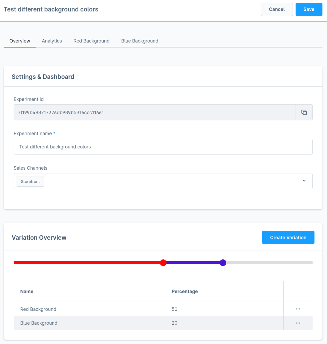Viewport: 327px width, 344px height.
Task: Click the percentage value 20
Action: [175, 323]
